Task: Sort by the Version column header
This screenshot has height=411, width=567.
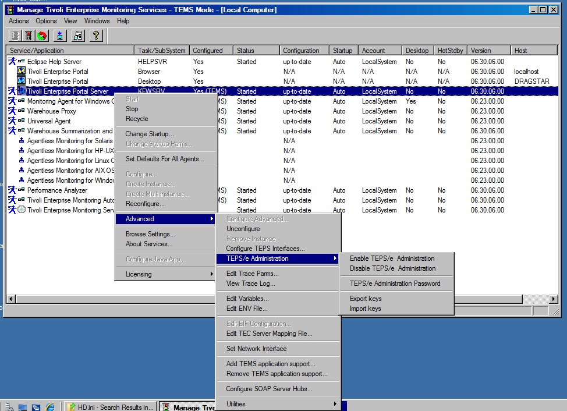Action: click(x=488, y=51)
